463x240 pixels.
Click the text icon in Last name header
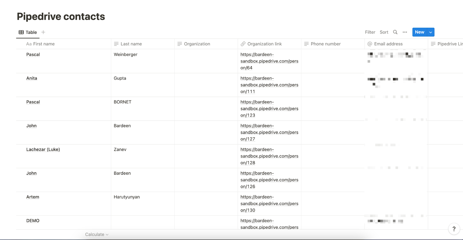[116, 44]
